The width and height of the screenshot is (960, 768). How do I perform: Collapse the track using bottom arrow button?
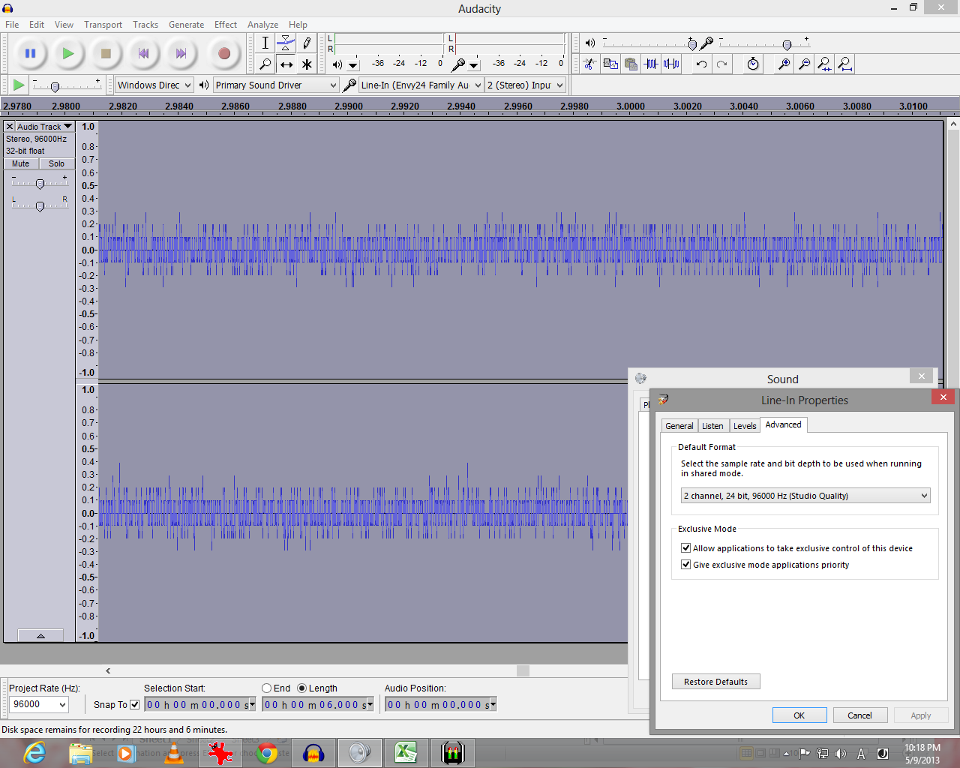click(40, 636)
